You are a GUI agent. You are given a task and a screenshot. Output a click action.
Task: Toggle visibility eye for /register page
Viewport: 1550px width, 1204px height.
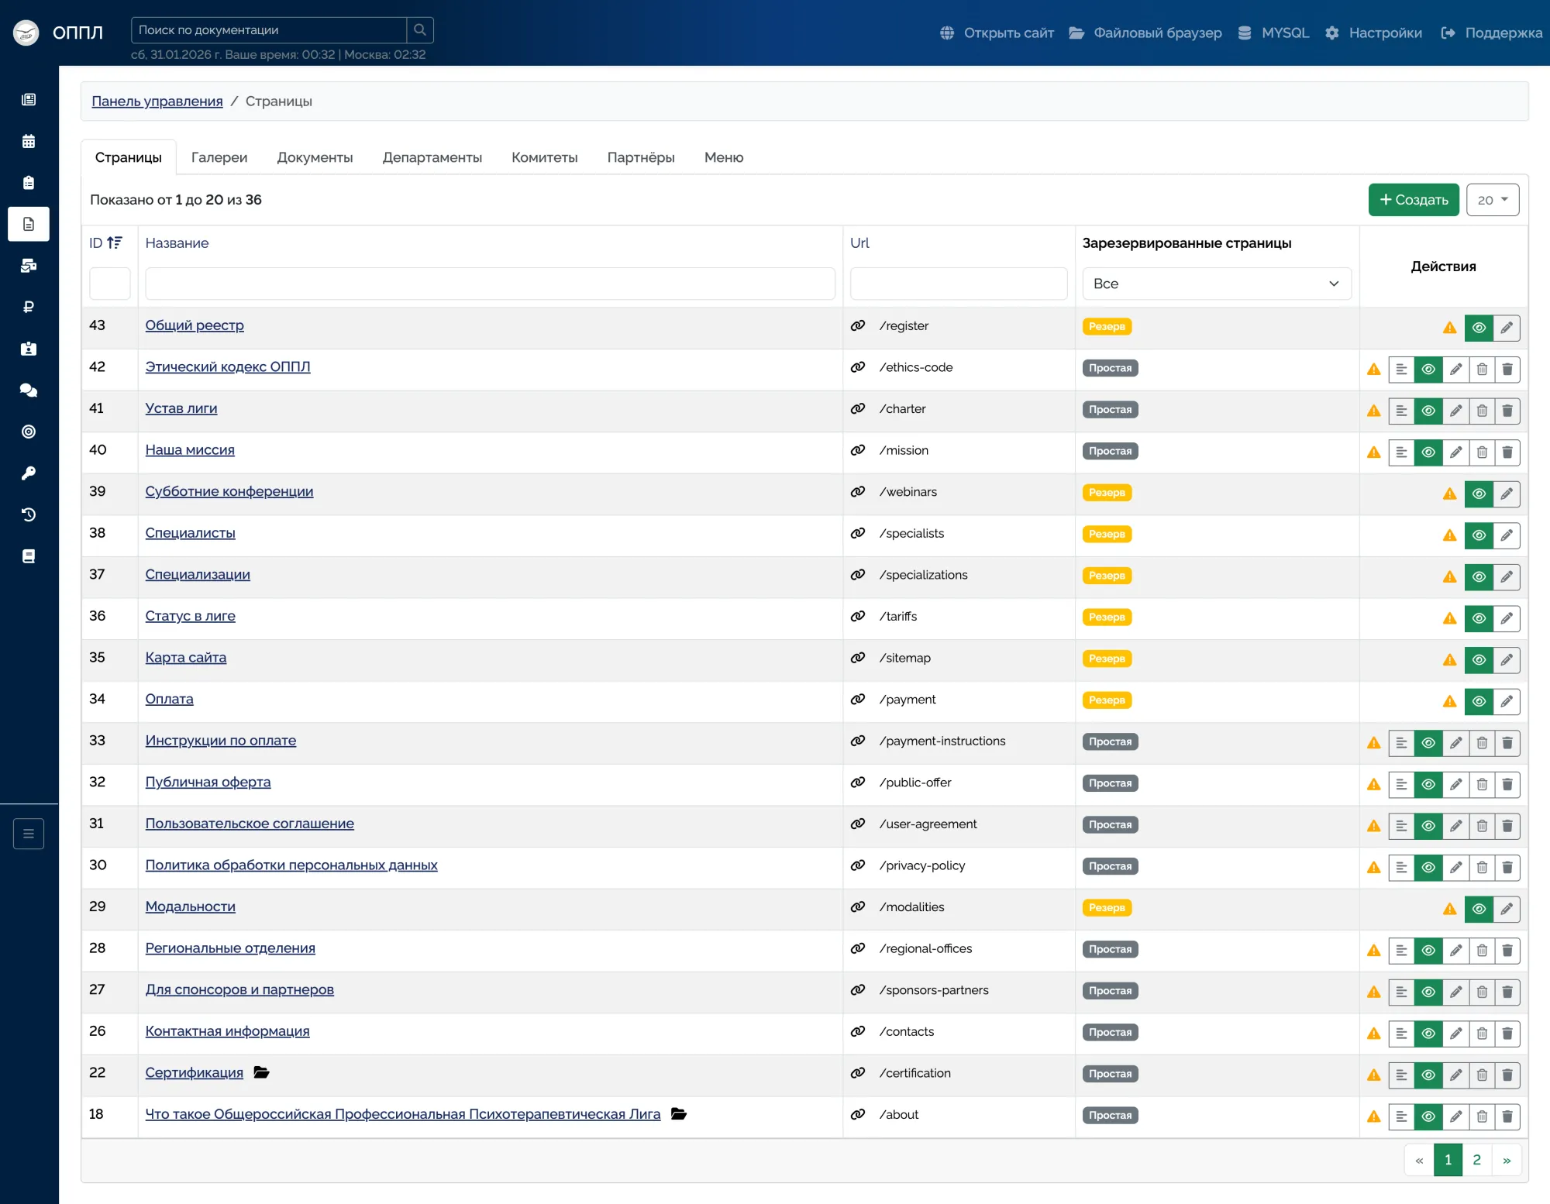pyautogui.click(x=1479, y=328)
